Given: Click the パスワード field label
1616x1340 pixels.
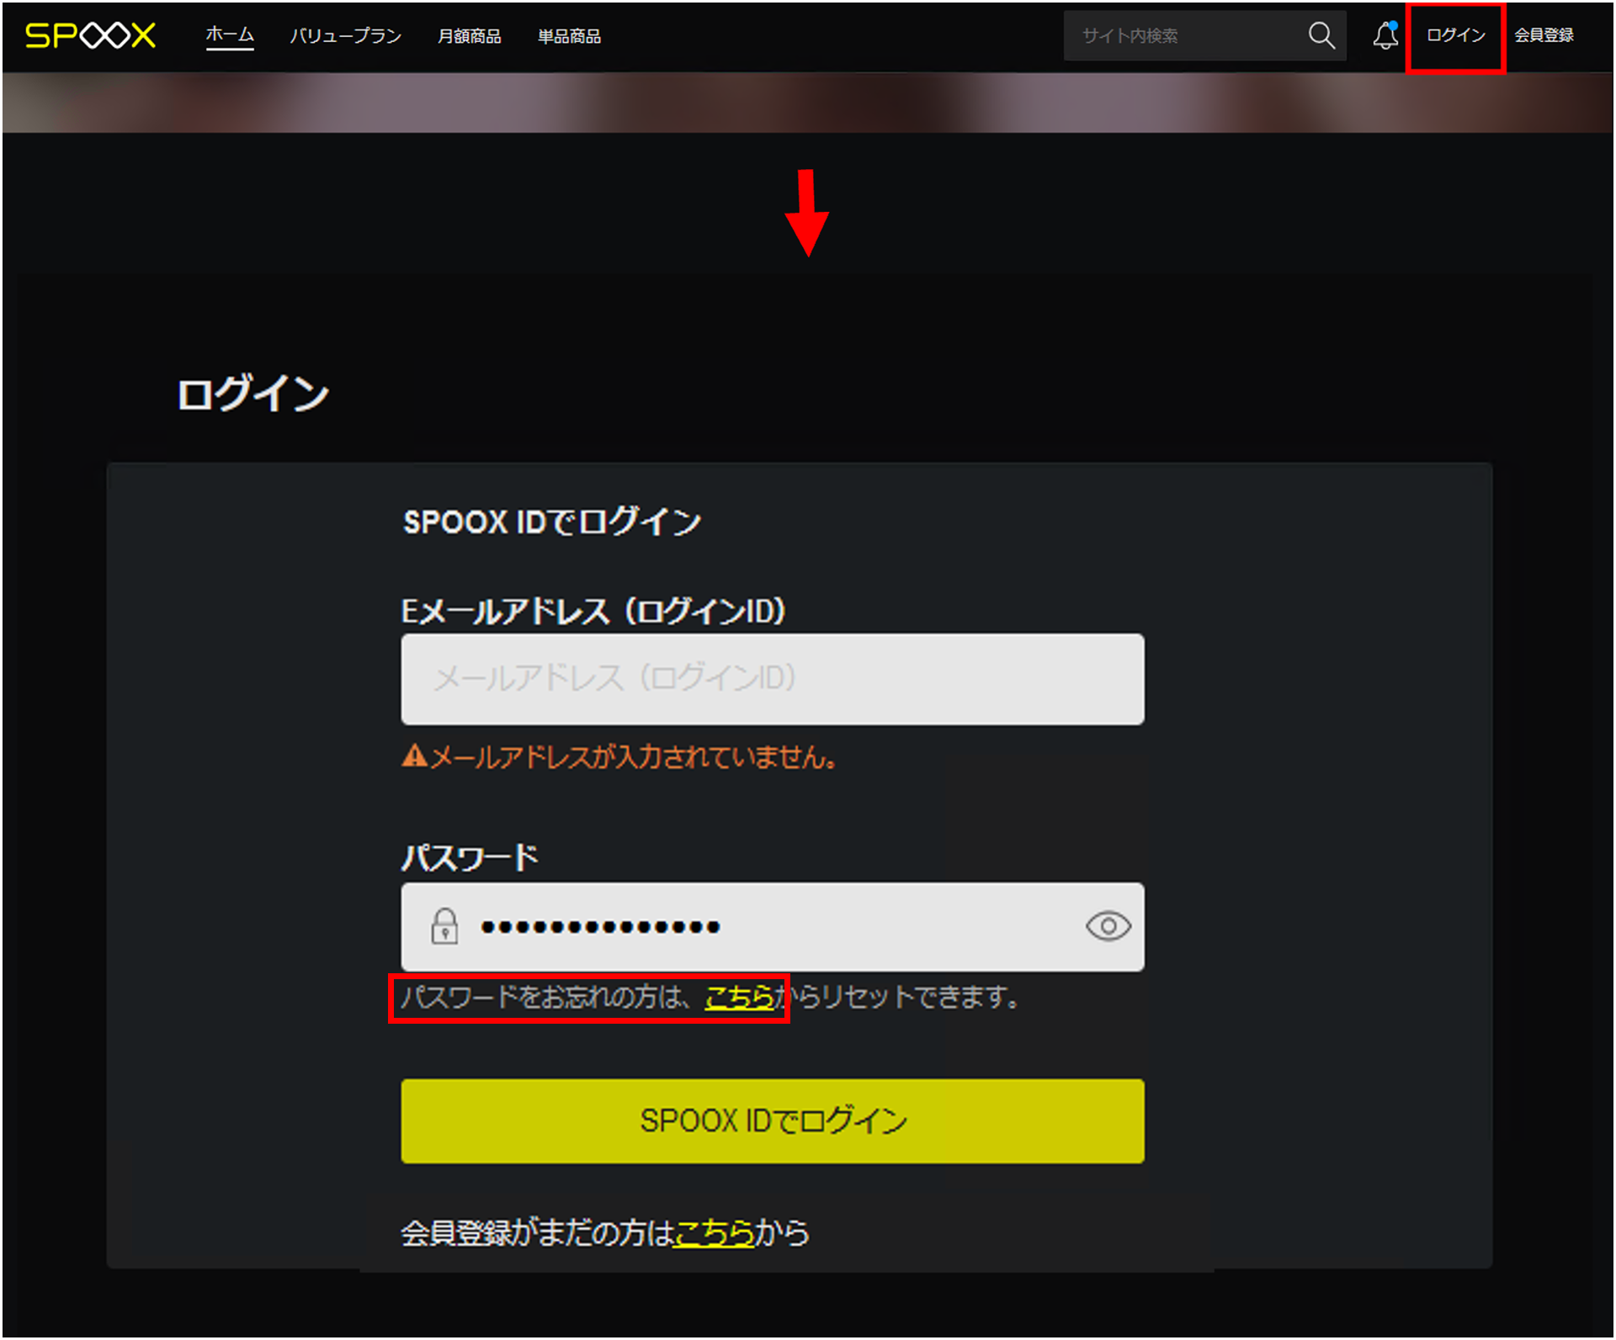Looking at the screenshot, I should (470, 858).
